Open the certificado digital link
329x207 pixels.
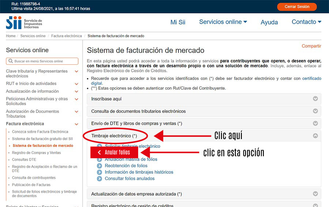point(311,78)
